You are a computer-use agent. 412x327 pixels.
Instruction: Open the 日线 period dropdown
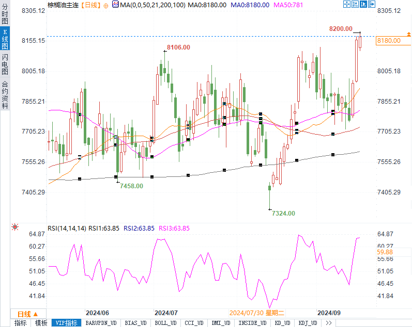(28, 314)
